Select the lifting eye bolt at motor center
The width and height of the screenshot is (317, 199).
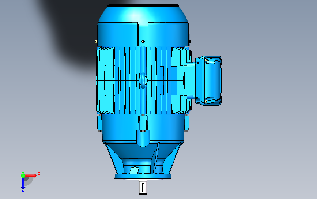143,80
